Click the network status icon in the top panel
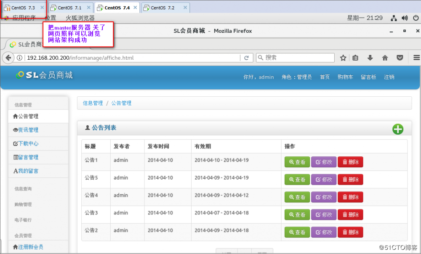The width and height of the screenshot is (421, 254). [x=394, y=19]
